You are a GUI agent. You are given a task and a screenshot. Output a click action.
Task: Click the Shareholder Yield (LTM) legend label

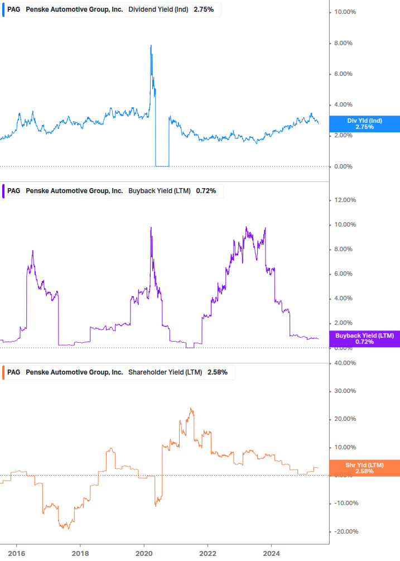click(x=165, y=372)
